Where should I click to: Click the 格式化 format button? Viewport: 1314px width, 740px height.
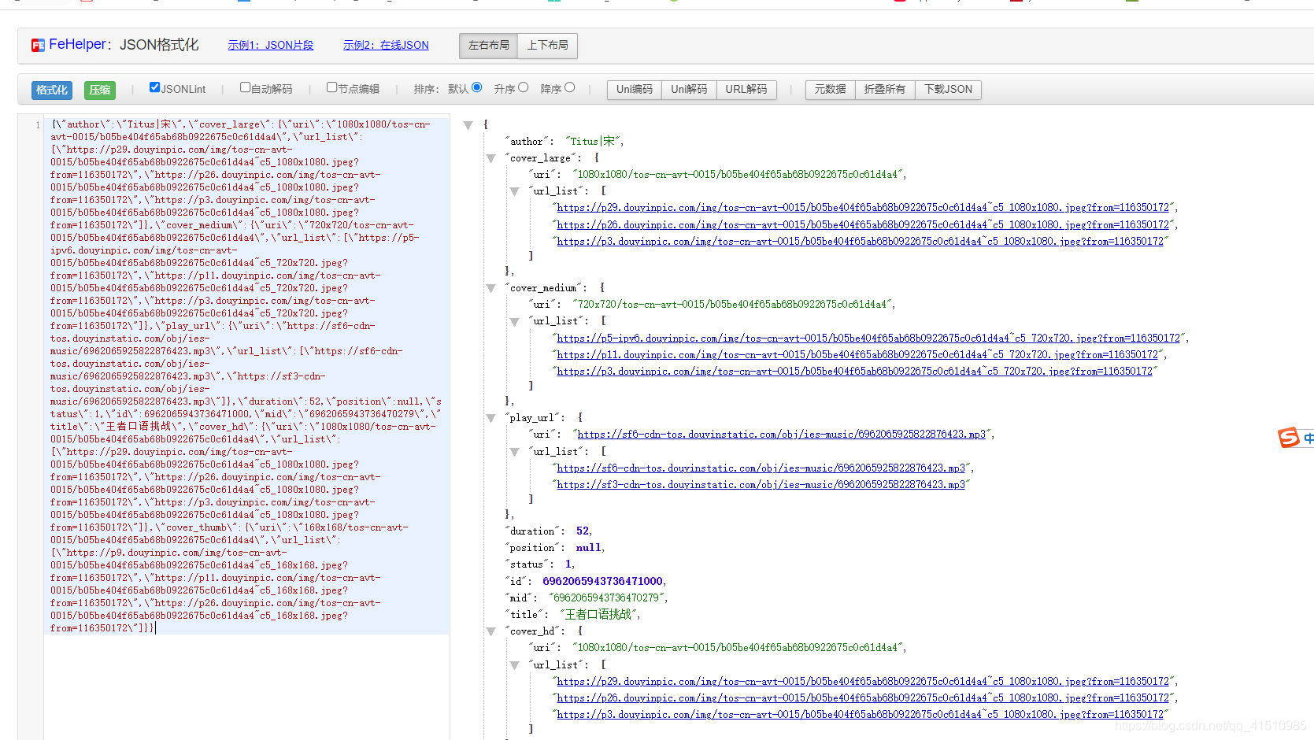click(x=52, y=90)
